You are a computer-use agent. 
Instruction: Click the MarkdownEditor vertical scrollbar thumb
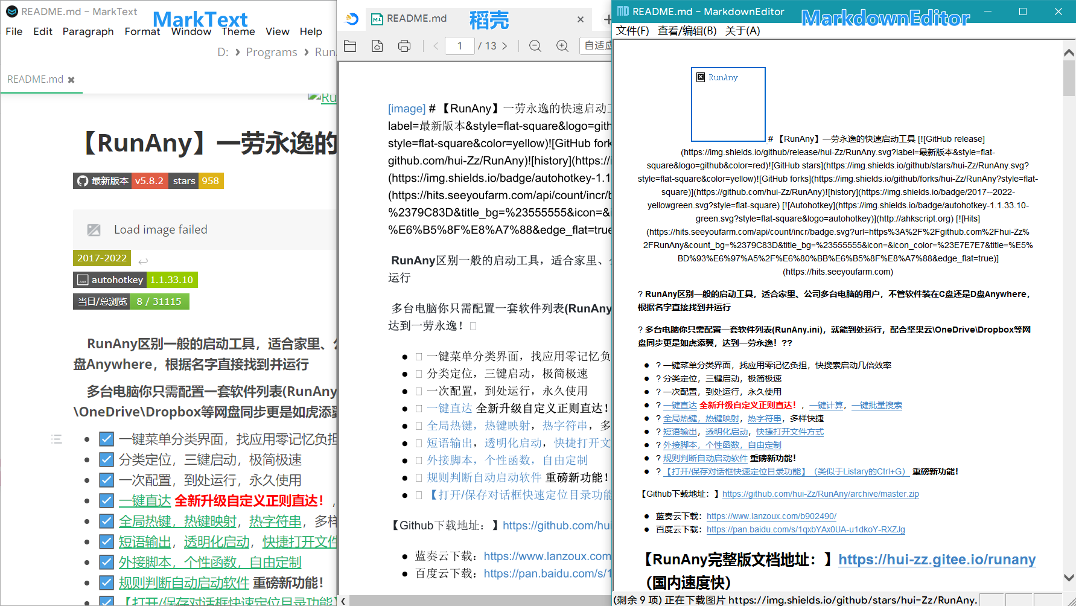tap(1069, 78)
